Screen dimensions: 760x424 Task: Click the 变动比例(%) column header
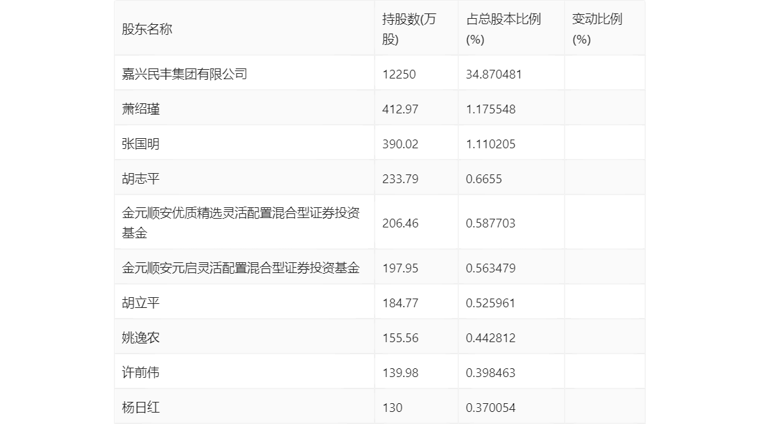coord(597,29)
